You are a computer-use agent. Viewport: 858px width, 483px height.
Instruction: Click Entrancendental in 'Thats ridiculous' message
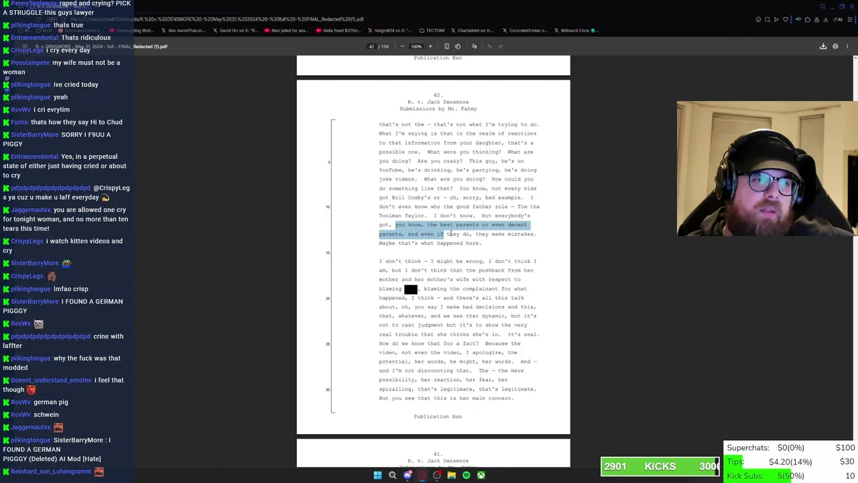(34, 38)
